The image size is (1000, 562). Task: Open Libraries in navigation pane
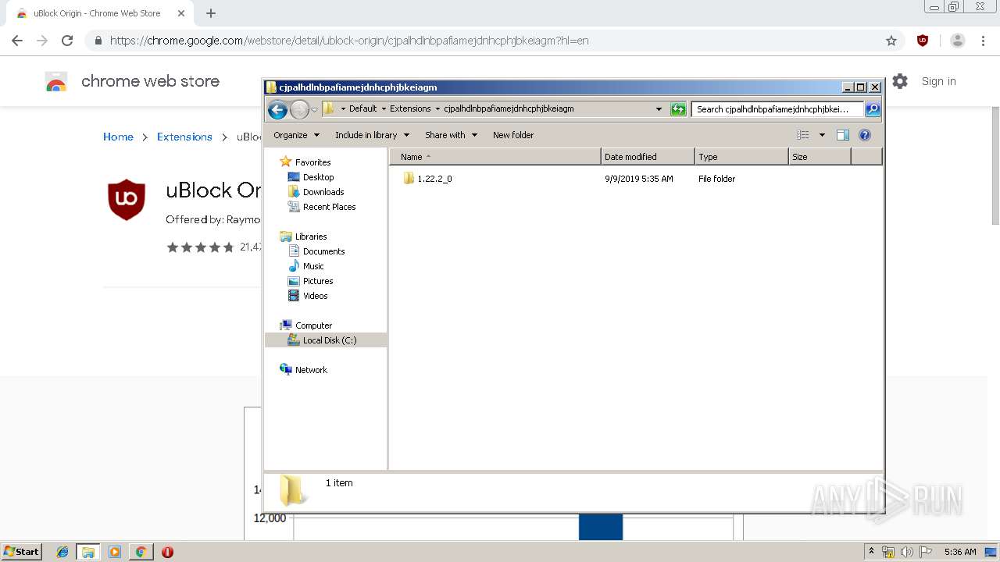(x=303, y=237)
